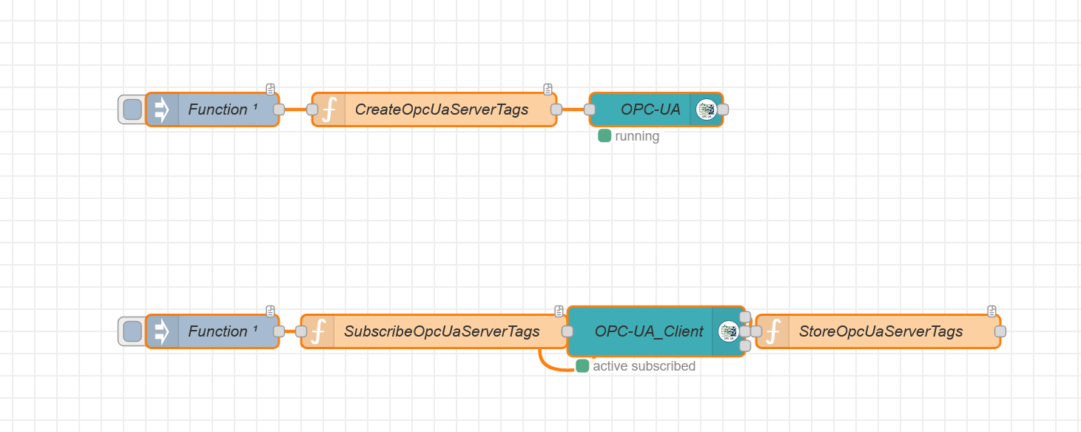Image resolution: width=1081 pixels, height=432 pixels.
Task: Click the description icon above StoreOpcUaServerTags
Action: click(x=991, y=311)
